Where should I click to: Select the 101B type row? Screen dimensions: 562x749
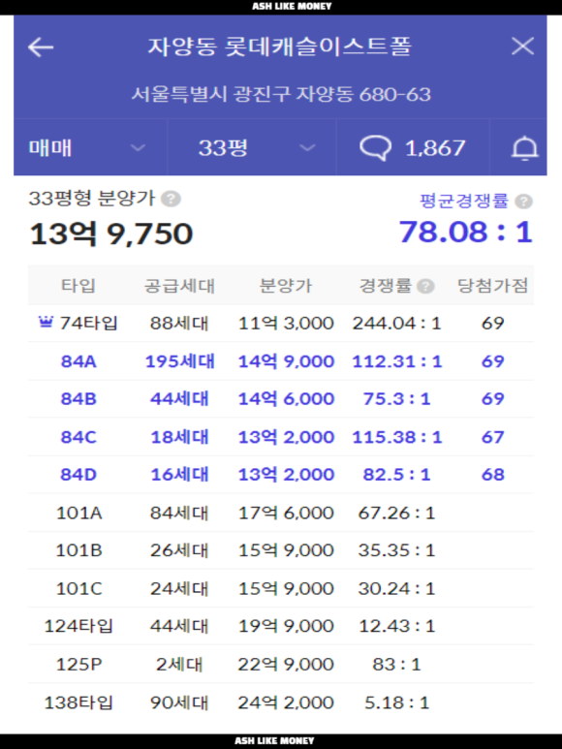click(x=281, y=550)
